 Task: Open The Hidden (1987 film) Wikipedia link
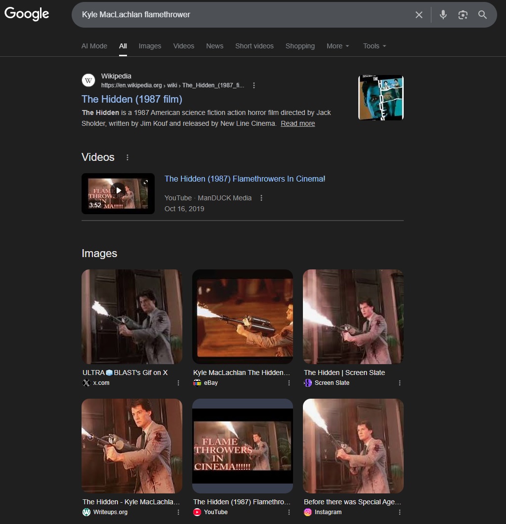tap(132, 99)
